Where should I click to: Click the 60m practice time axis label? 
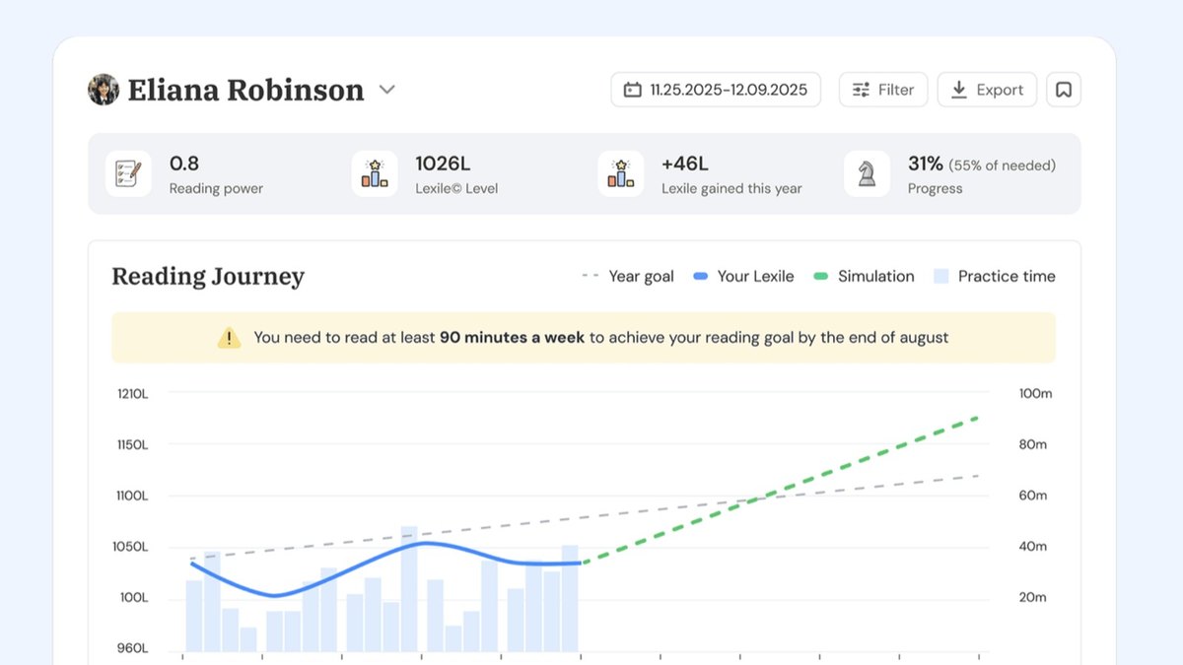pyautogui.click(x=1033, y=496)
